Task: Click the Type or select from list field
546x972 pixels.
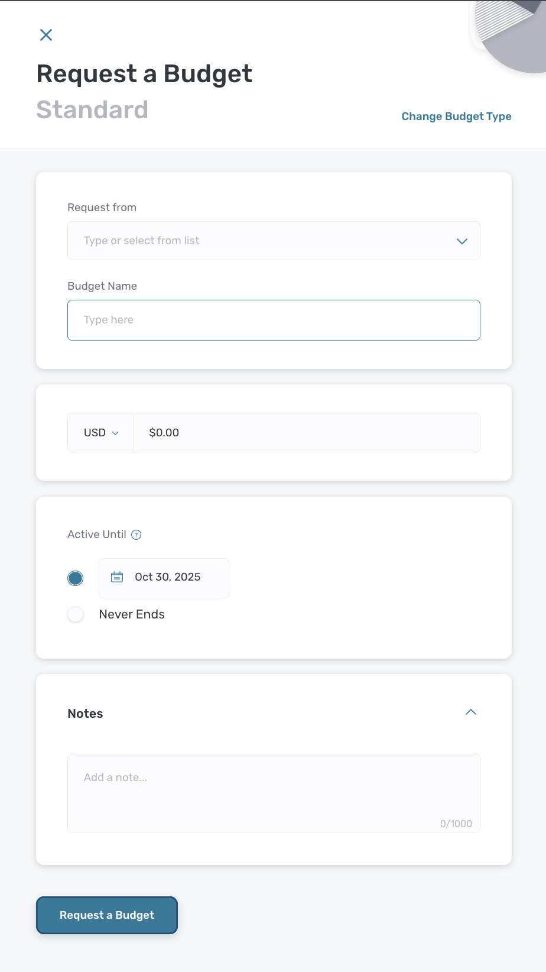Action: click(x=274, y=241)
